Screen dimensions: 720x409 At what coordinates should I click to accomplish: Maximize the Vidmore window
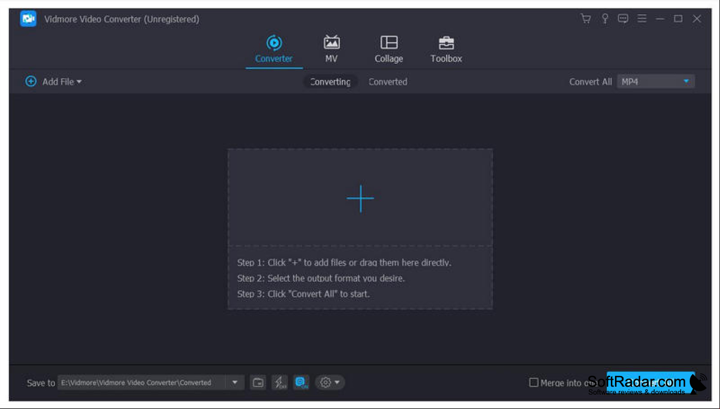point(678,19)
